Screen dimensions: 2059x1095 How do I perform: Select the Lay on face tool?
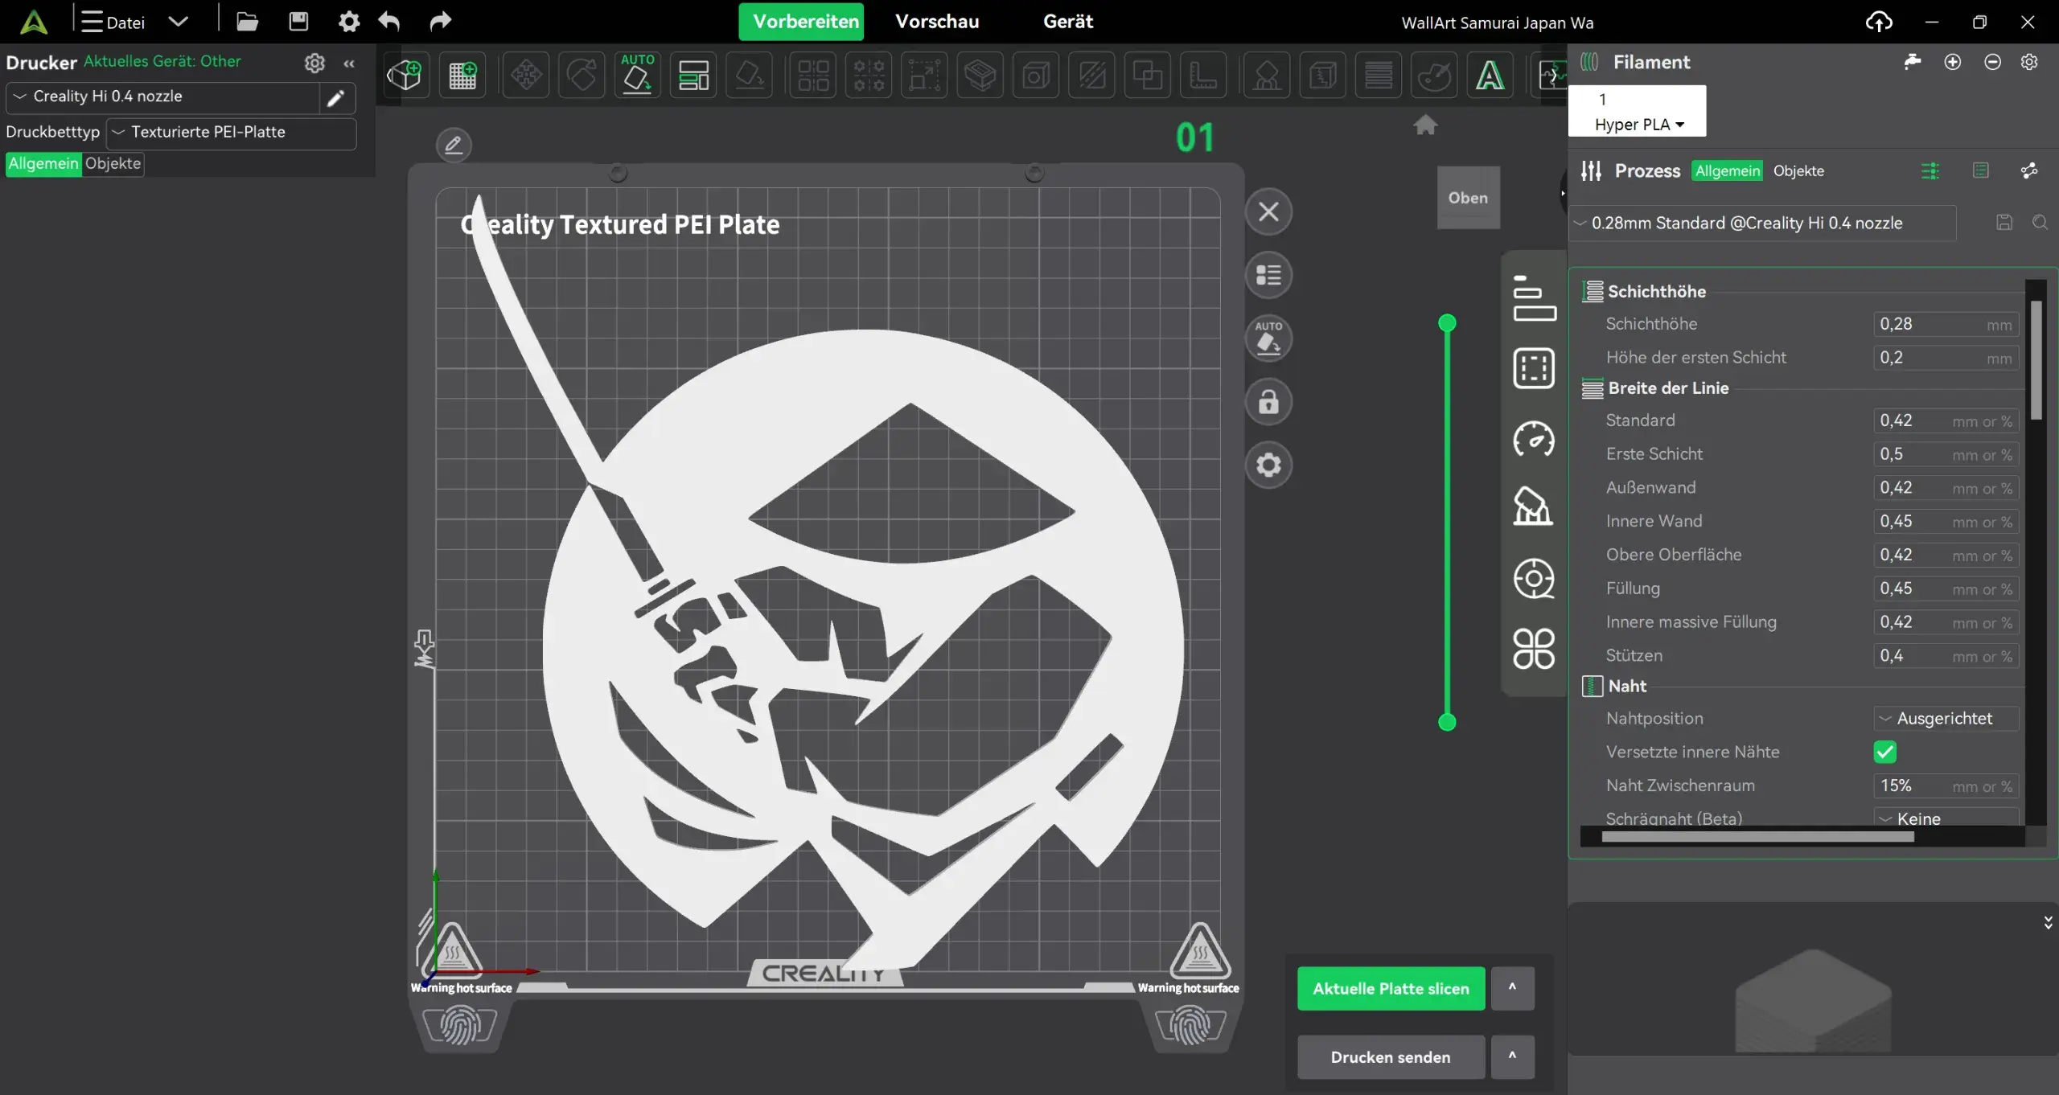(750, 76)
